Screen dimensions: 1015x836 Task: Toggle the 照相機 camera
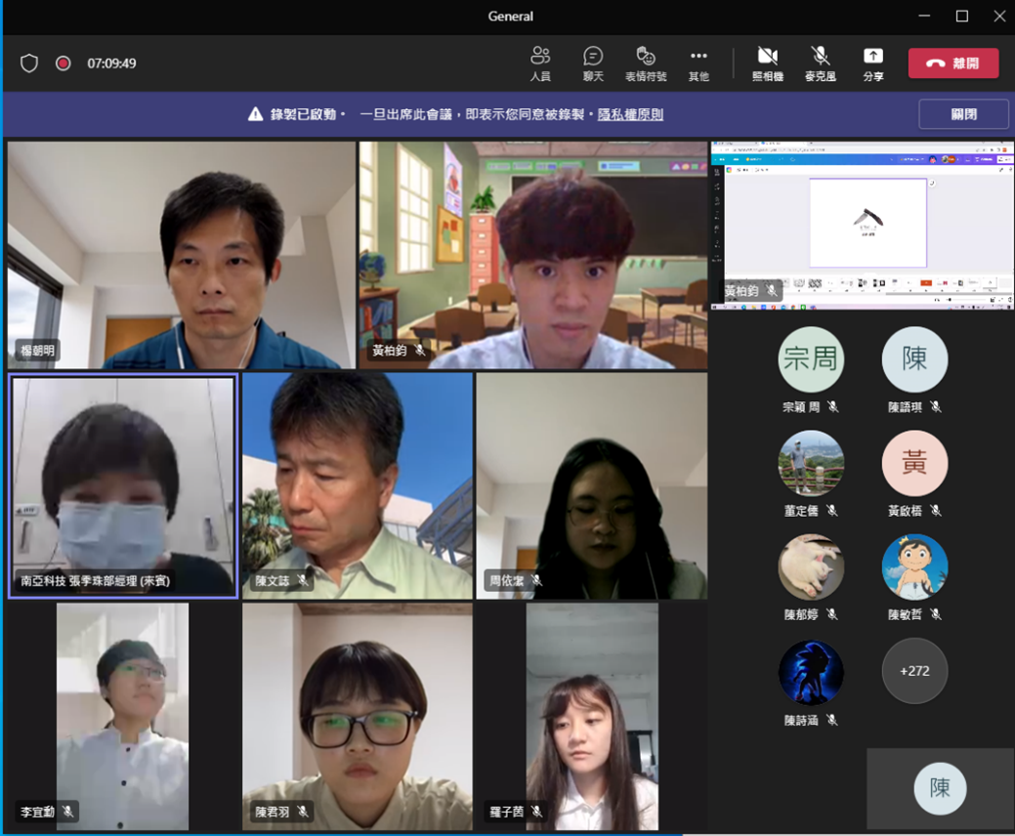click(768, 63)
